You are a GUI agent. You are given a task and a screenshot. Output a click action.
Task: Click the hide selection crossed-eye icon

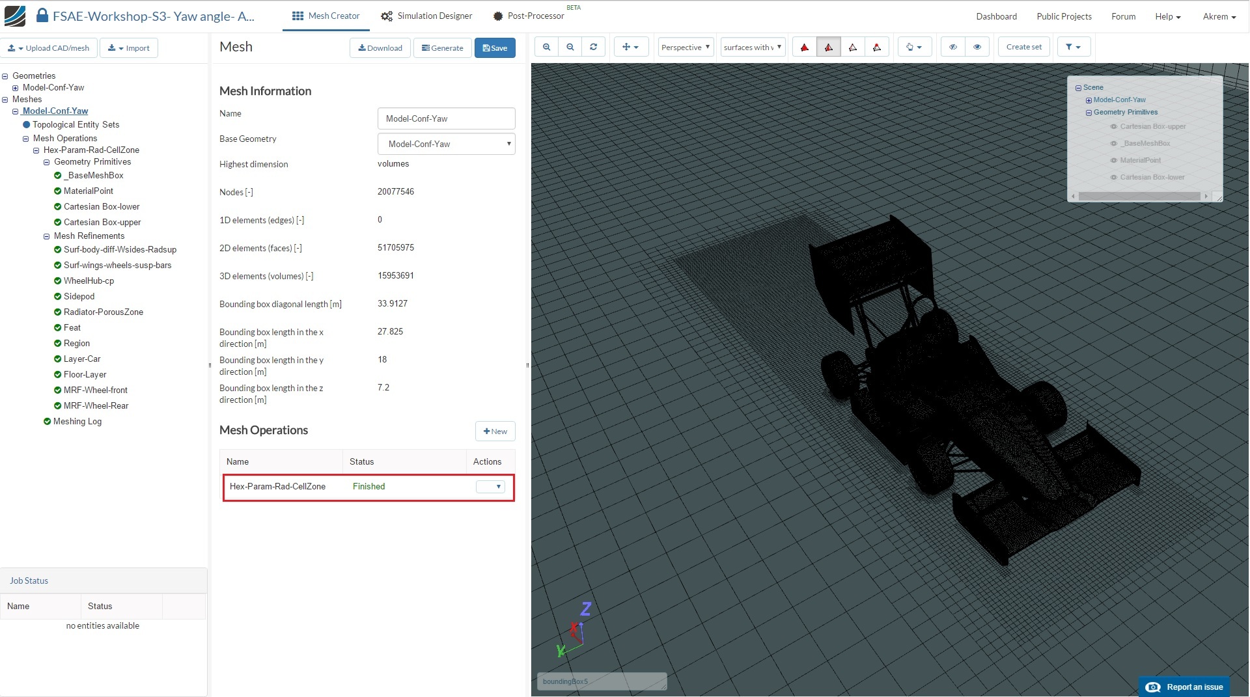(952, 47)
